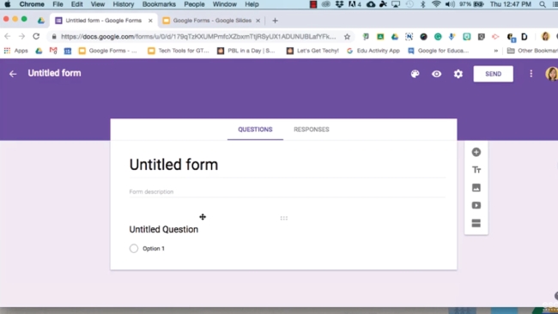Switch to Google Forms - Google Slides tab
The width and height of the screenshot is (558, 314).
tap(212, 21)
